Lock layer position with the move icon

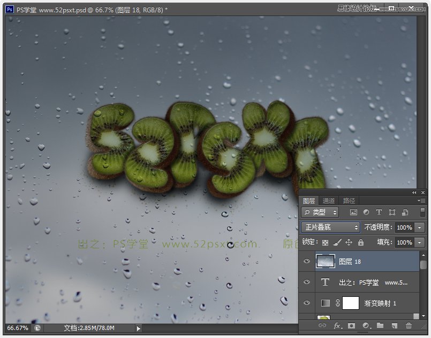tap(349, 242)
